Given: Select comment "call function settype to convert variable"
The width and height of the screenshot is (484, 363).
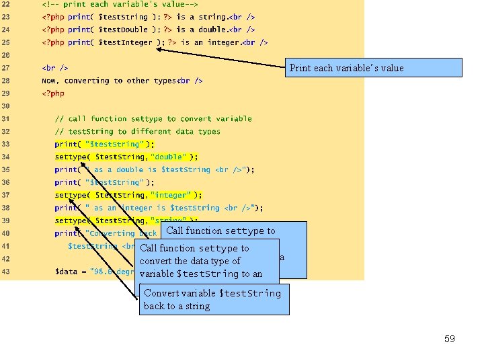Looking at the screenshot, I should 153,119.
